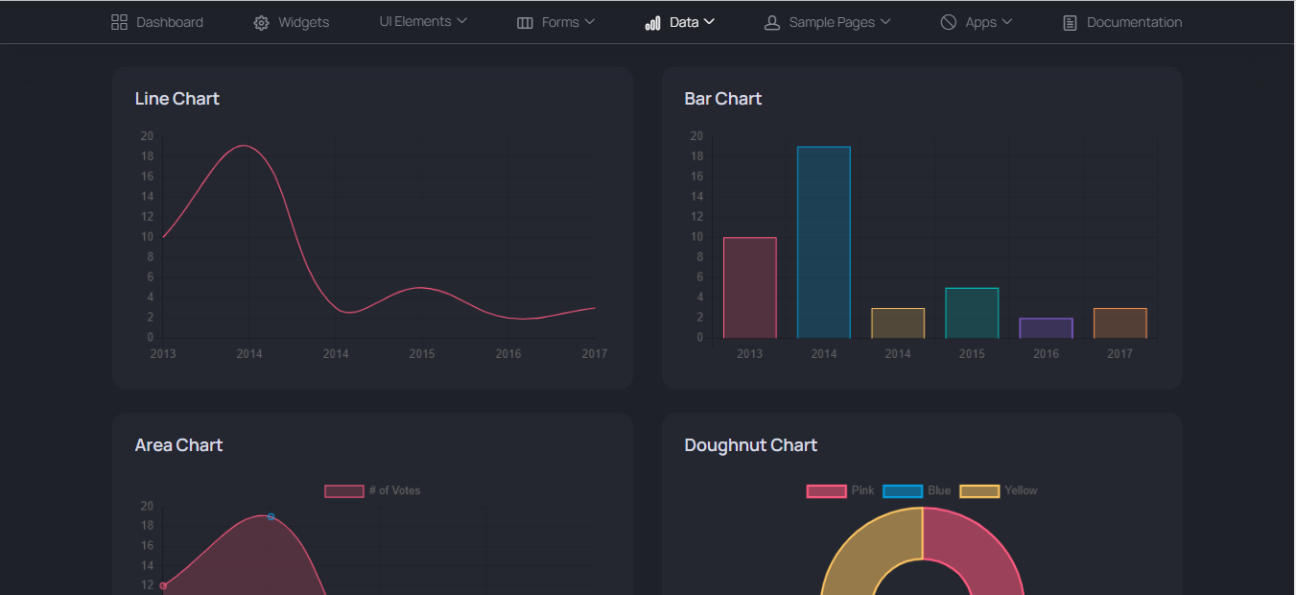Toggle Pink dataset in doughnut legend
1296x595 pixels.
[x=840, y=490]
